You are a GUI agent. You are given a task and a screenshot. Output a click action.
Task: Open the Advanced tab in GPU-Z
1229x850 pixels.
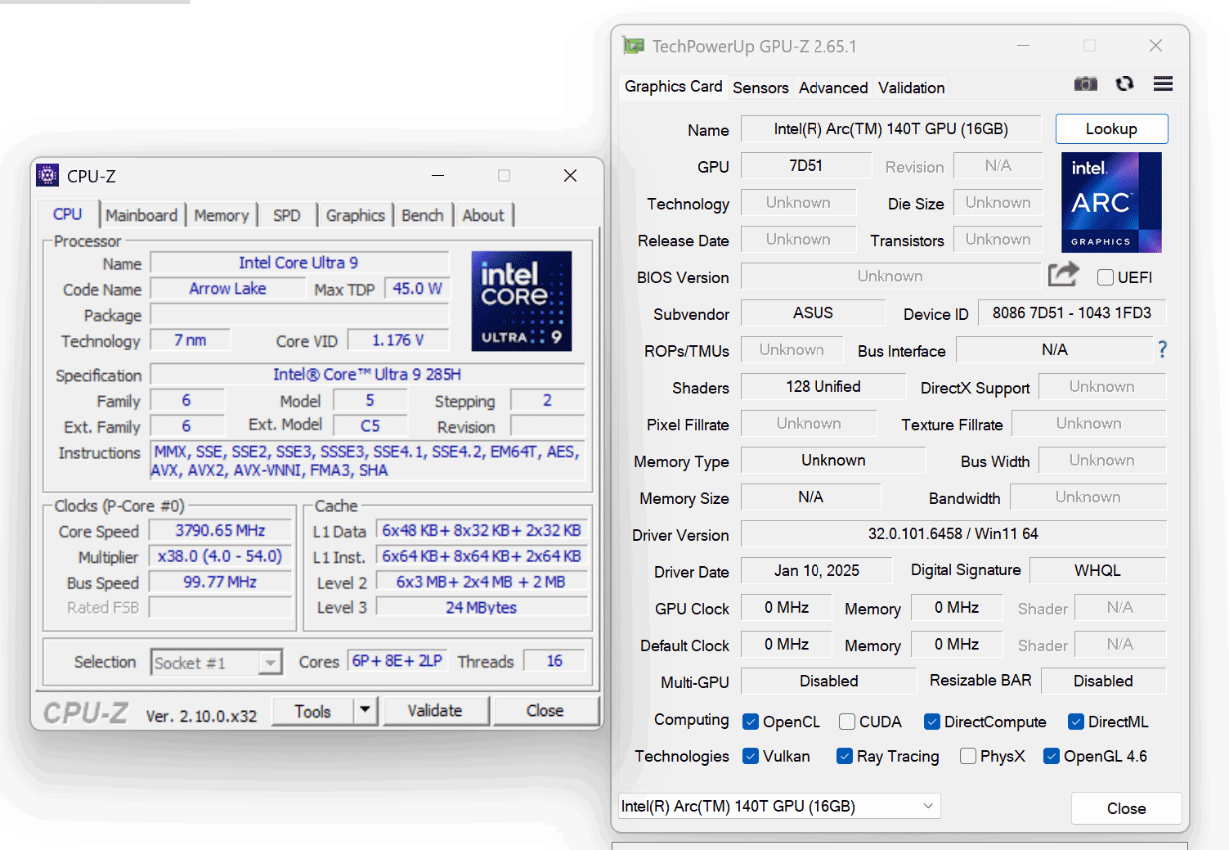pos(833,88)
